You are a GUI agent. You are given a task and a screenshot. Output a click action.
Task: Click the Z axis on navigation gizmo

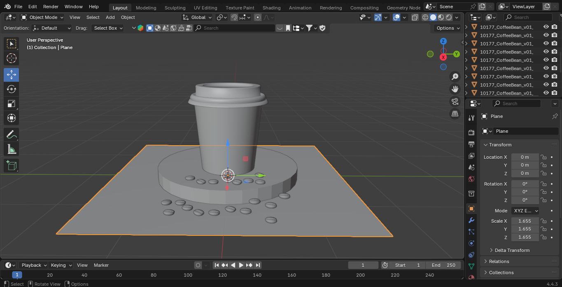coord(443,41)
